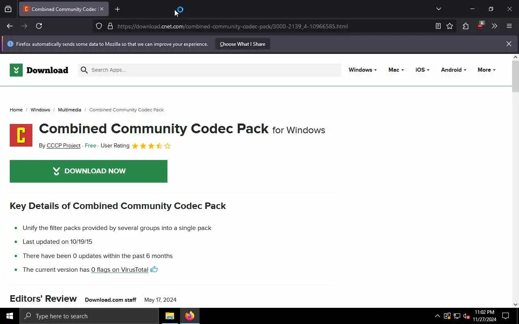List all tabs dropdown arrow
The height and width of the screenshot is (324, 519).
438,9
